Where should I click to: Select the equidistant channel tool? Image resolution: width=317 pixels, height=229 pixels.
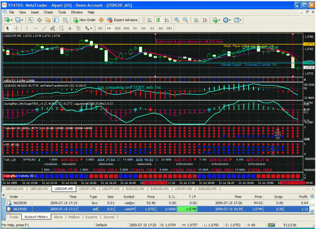click(53, 28)
